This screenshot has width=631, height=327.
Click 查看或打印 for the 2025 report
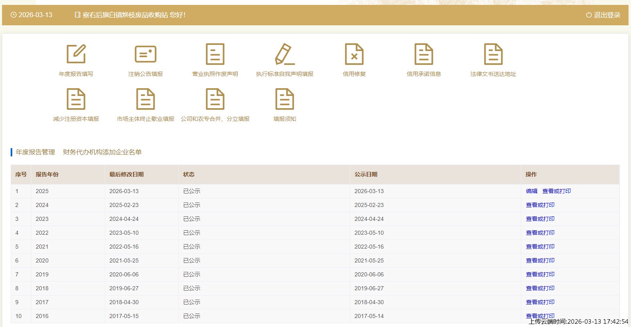click(557, 191)
